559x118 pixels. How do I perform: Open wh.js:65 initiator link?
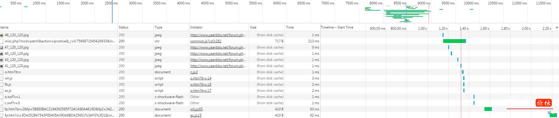[x=196, y=109]
